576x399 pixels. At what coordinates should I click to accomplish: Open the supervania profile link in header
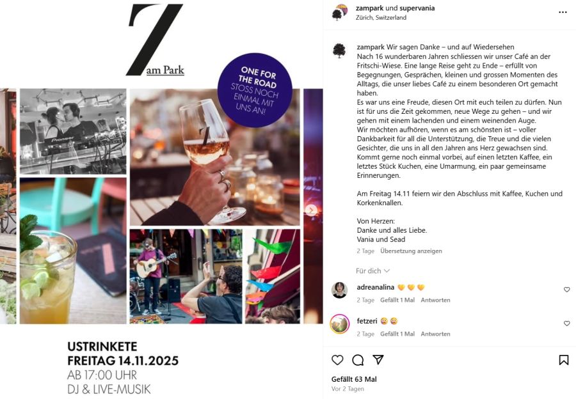tap(417, 8)
